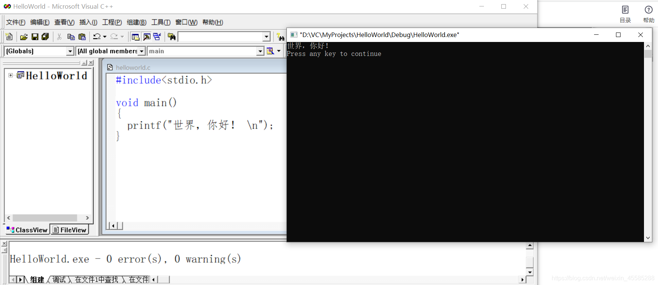Open the 编辑(E) menu
This screenshot has width=658, height=285.
(40, 22)
